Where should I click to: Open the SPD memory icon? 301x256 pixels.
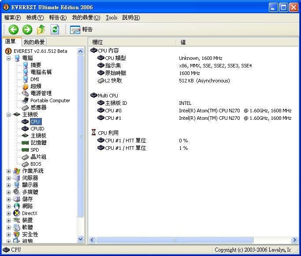click(25, 150)
